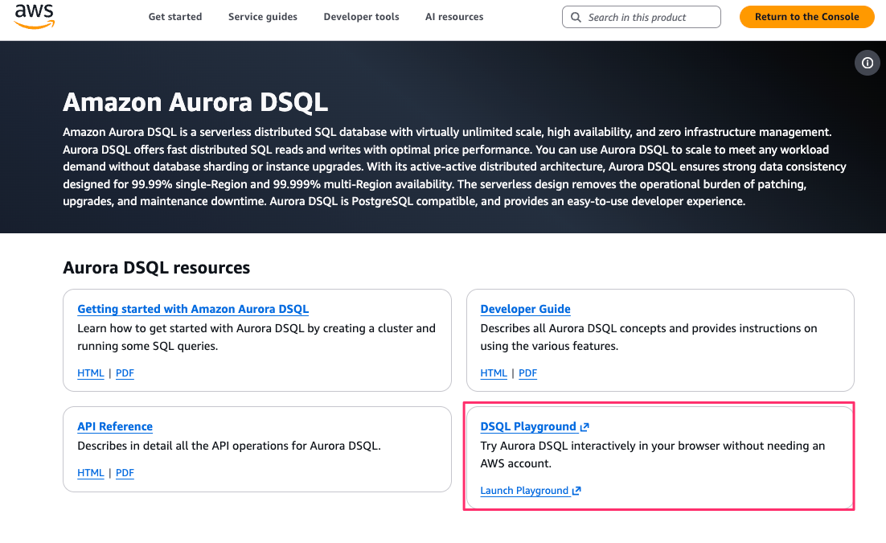
Task: Open Getting started with Amazon Aurora DSQL
Action: click(x=193, y=309)
